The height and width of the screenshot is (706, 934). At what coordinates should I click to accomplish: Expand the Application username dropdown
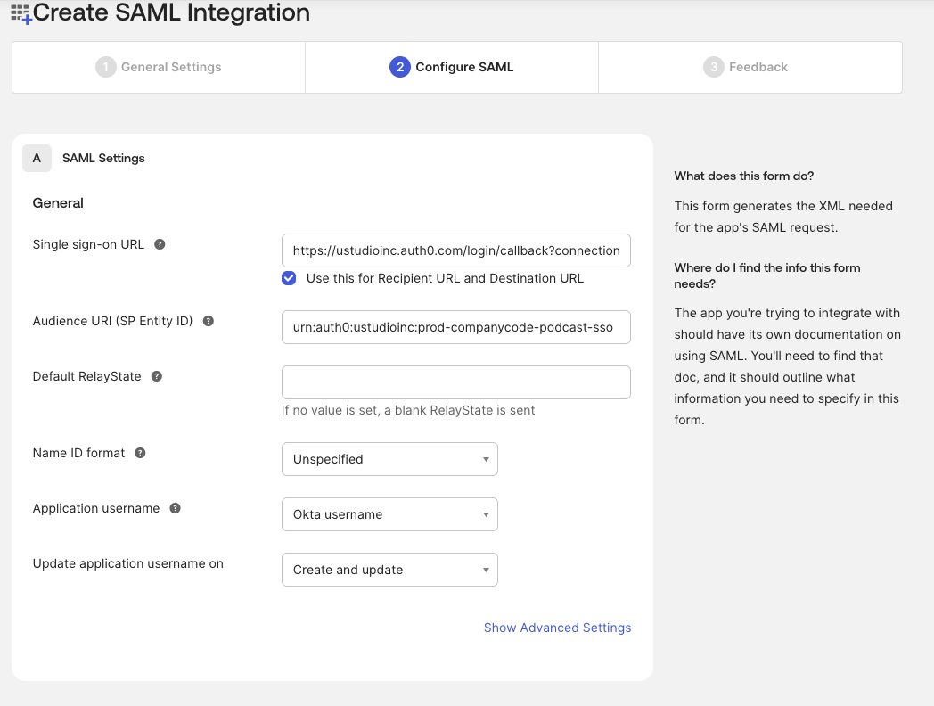(389, 514)
